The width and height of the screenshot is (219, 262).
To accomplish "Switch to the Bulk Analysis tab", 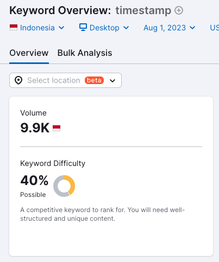I will [x=85, y=53].
